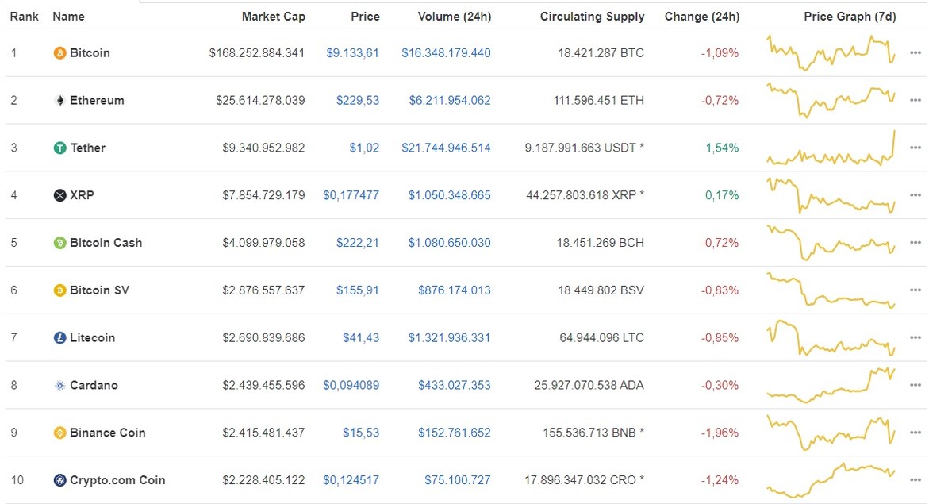Sort the table by Market Cap header
Viewport: 952px width, 504px height.
[x=274, y=16]
